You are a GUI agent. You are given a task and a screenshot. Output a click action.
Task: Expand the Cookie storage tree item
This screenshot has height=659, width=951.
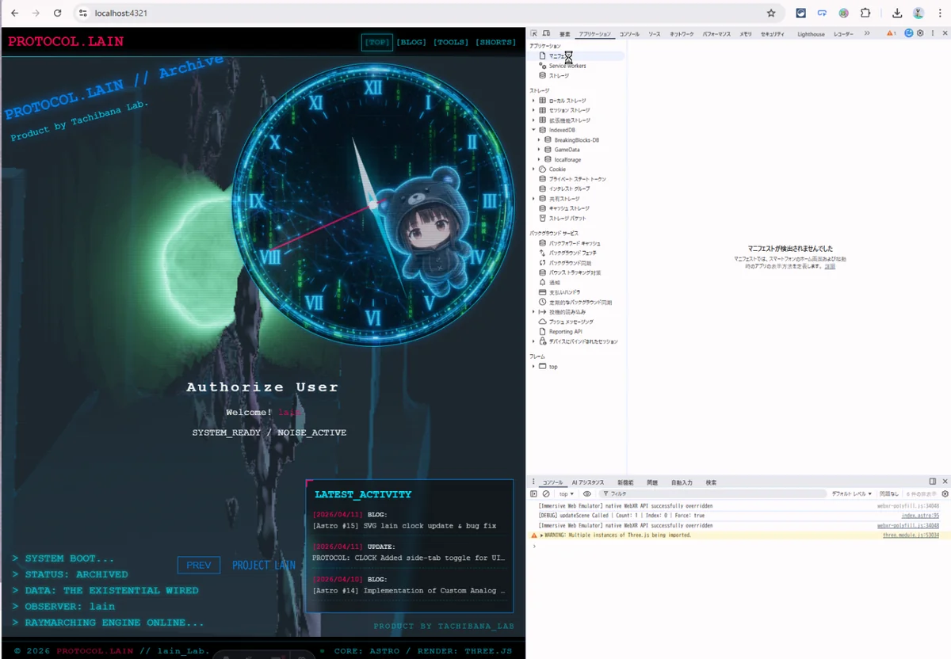click(533, 169)
